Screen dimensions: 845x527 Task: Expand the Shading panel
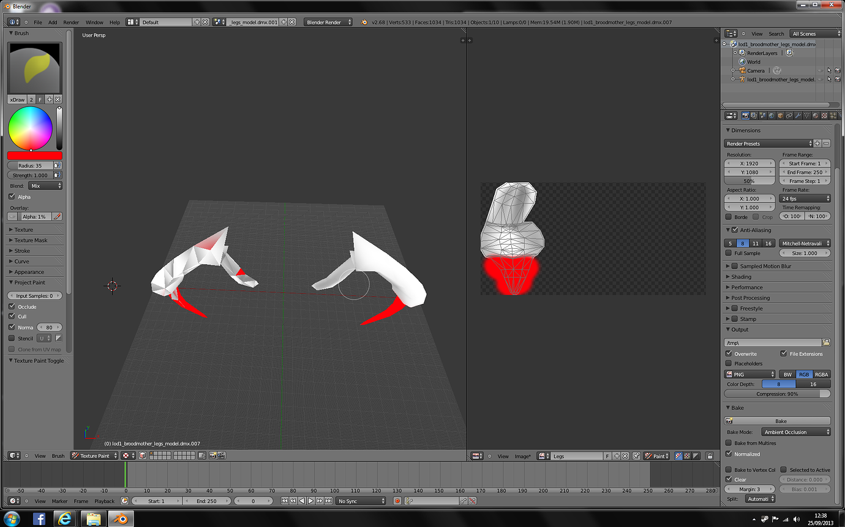(x=741, y=276)
